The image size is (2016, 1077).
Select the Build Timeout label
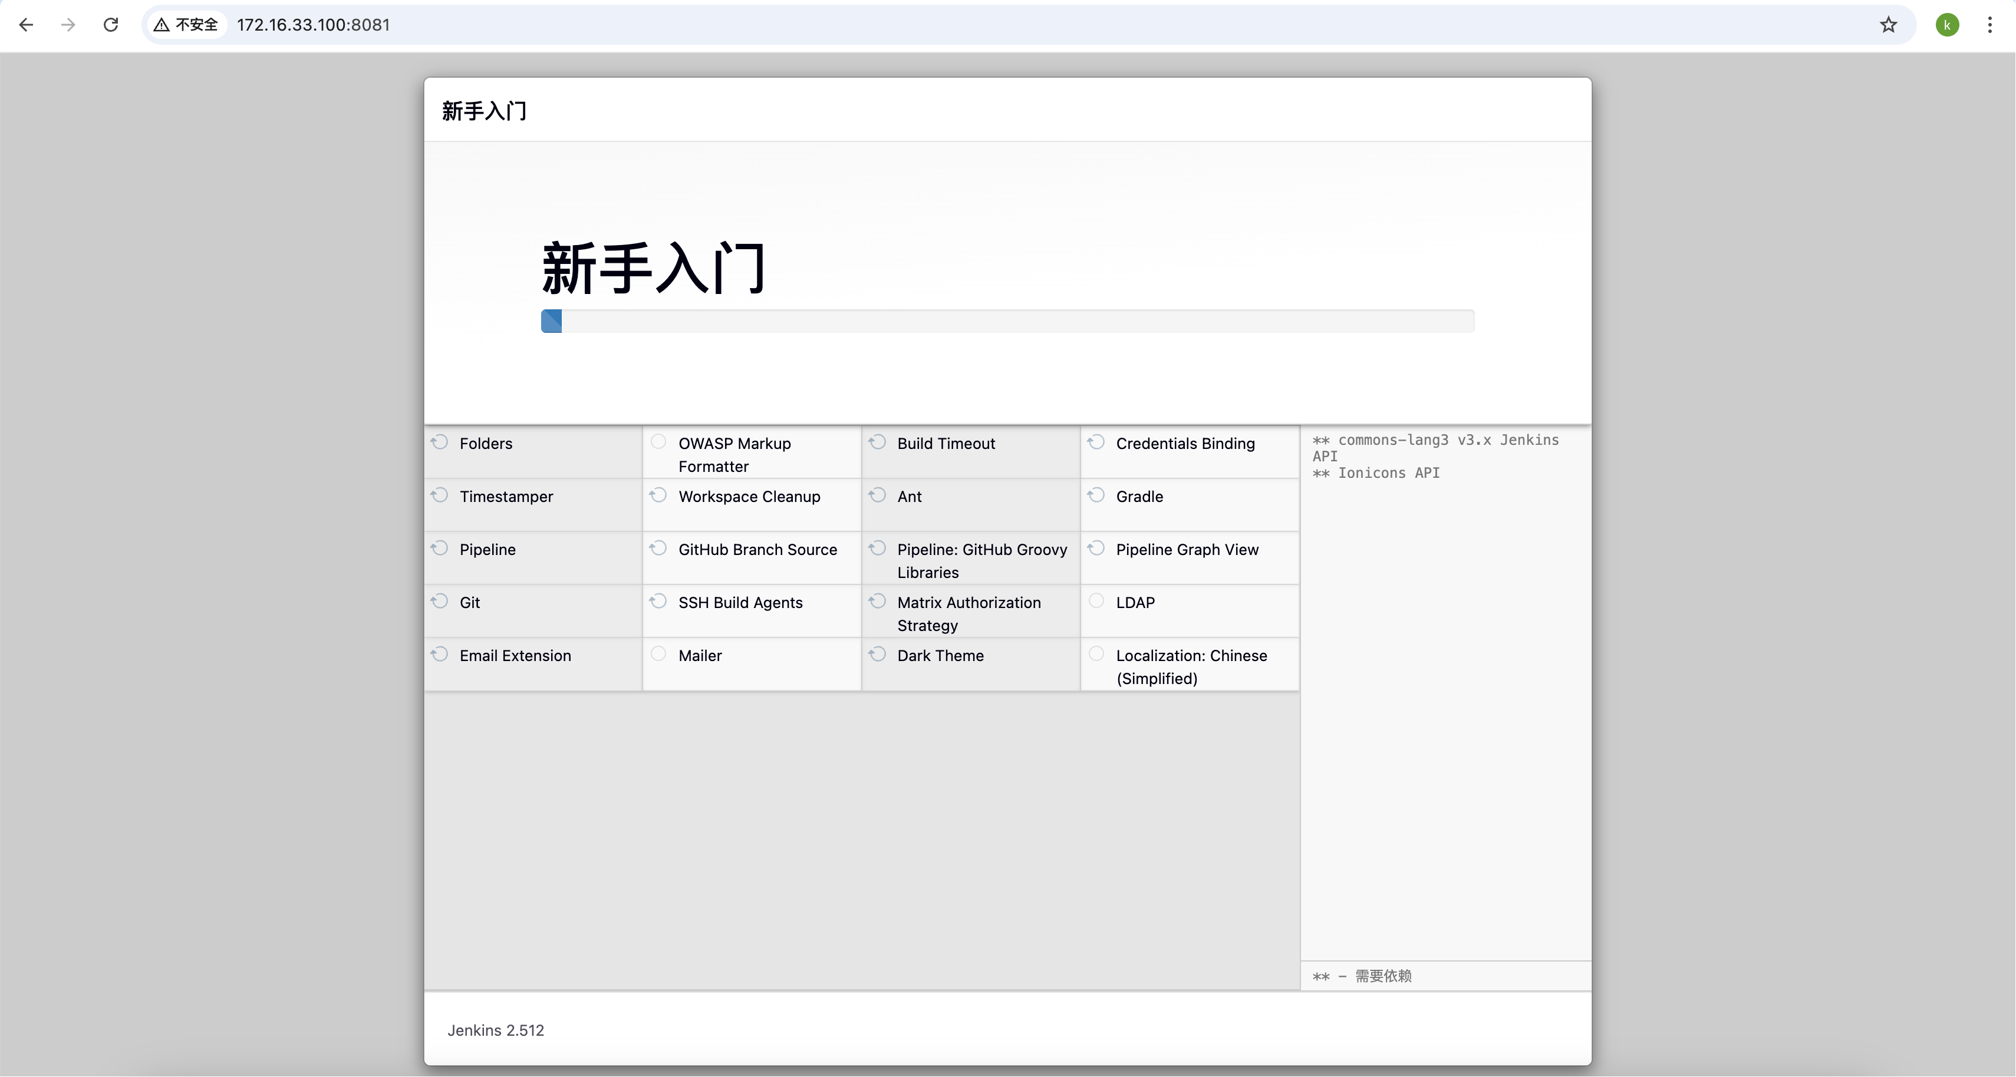[x=946, y=444]
